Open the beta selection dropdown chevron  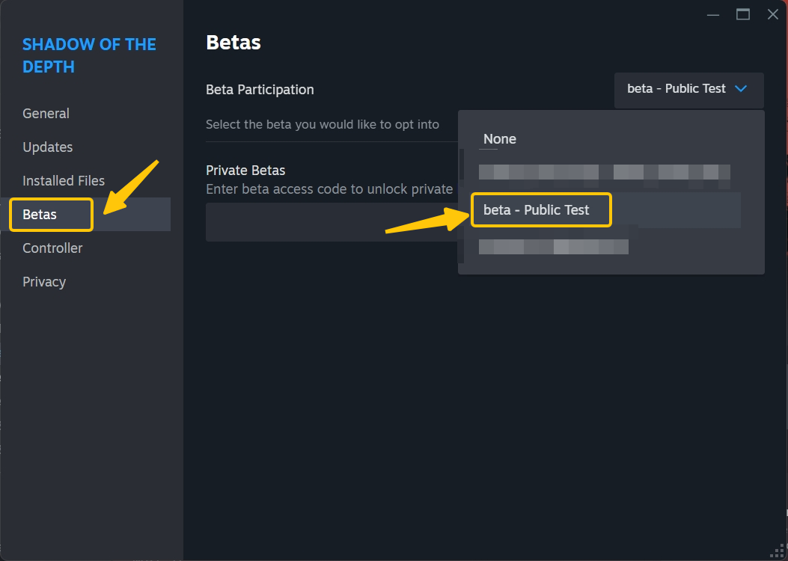742,89
